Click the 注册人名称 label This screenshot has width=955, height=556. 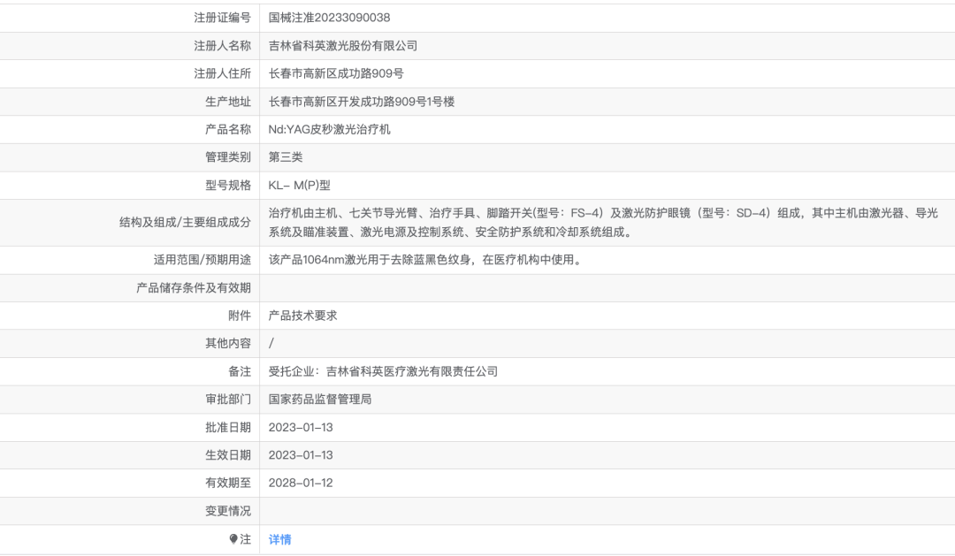click(x=222, y=46)
